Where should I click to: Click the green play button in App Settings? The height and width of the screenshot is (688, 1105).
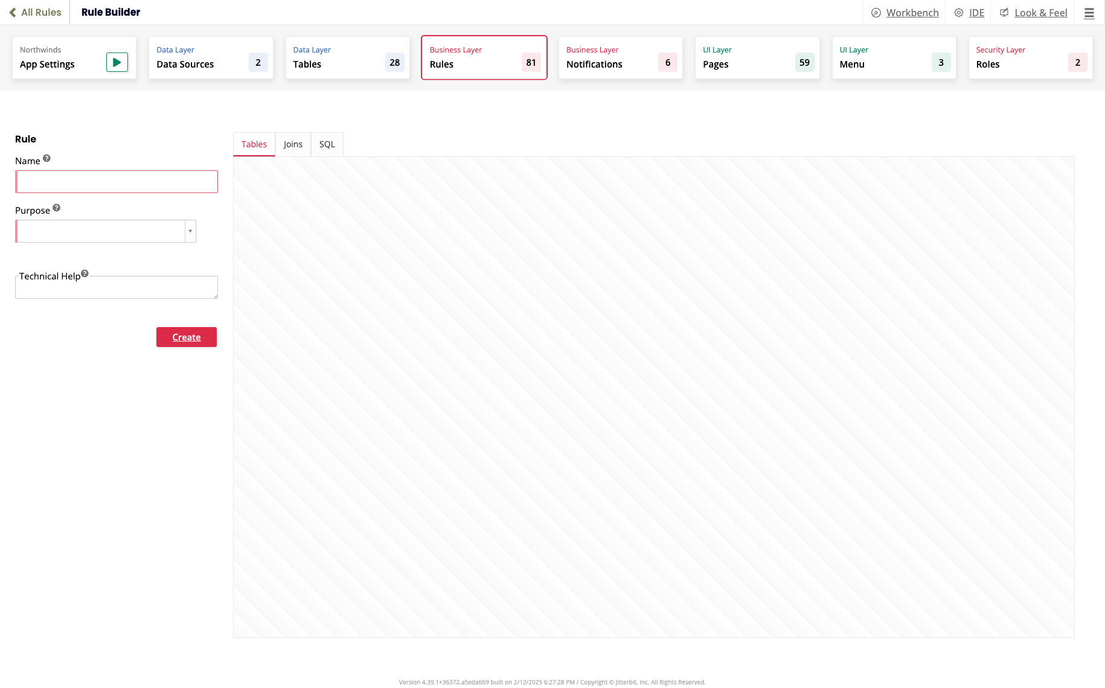click(117, 62)
